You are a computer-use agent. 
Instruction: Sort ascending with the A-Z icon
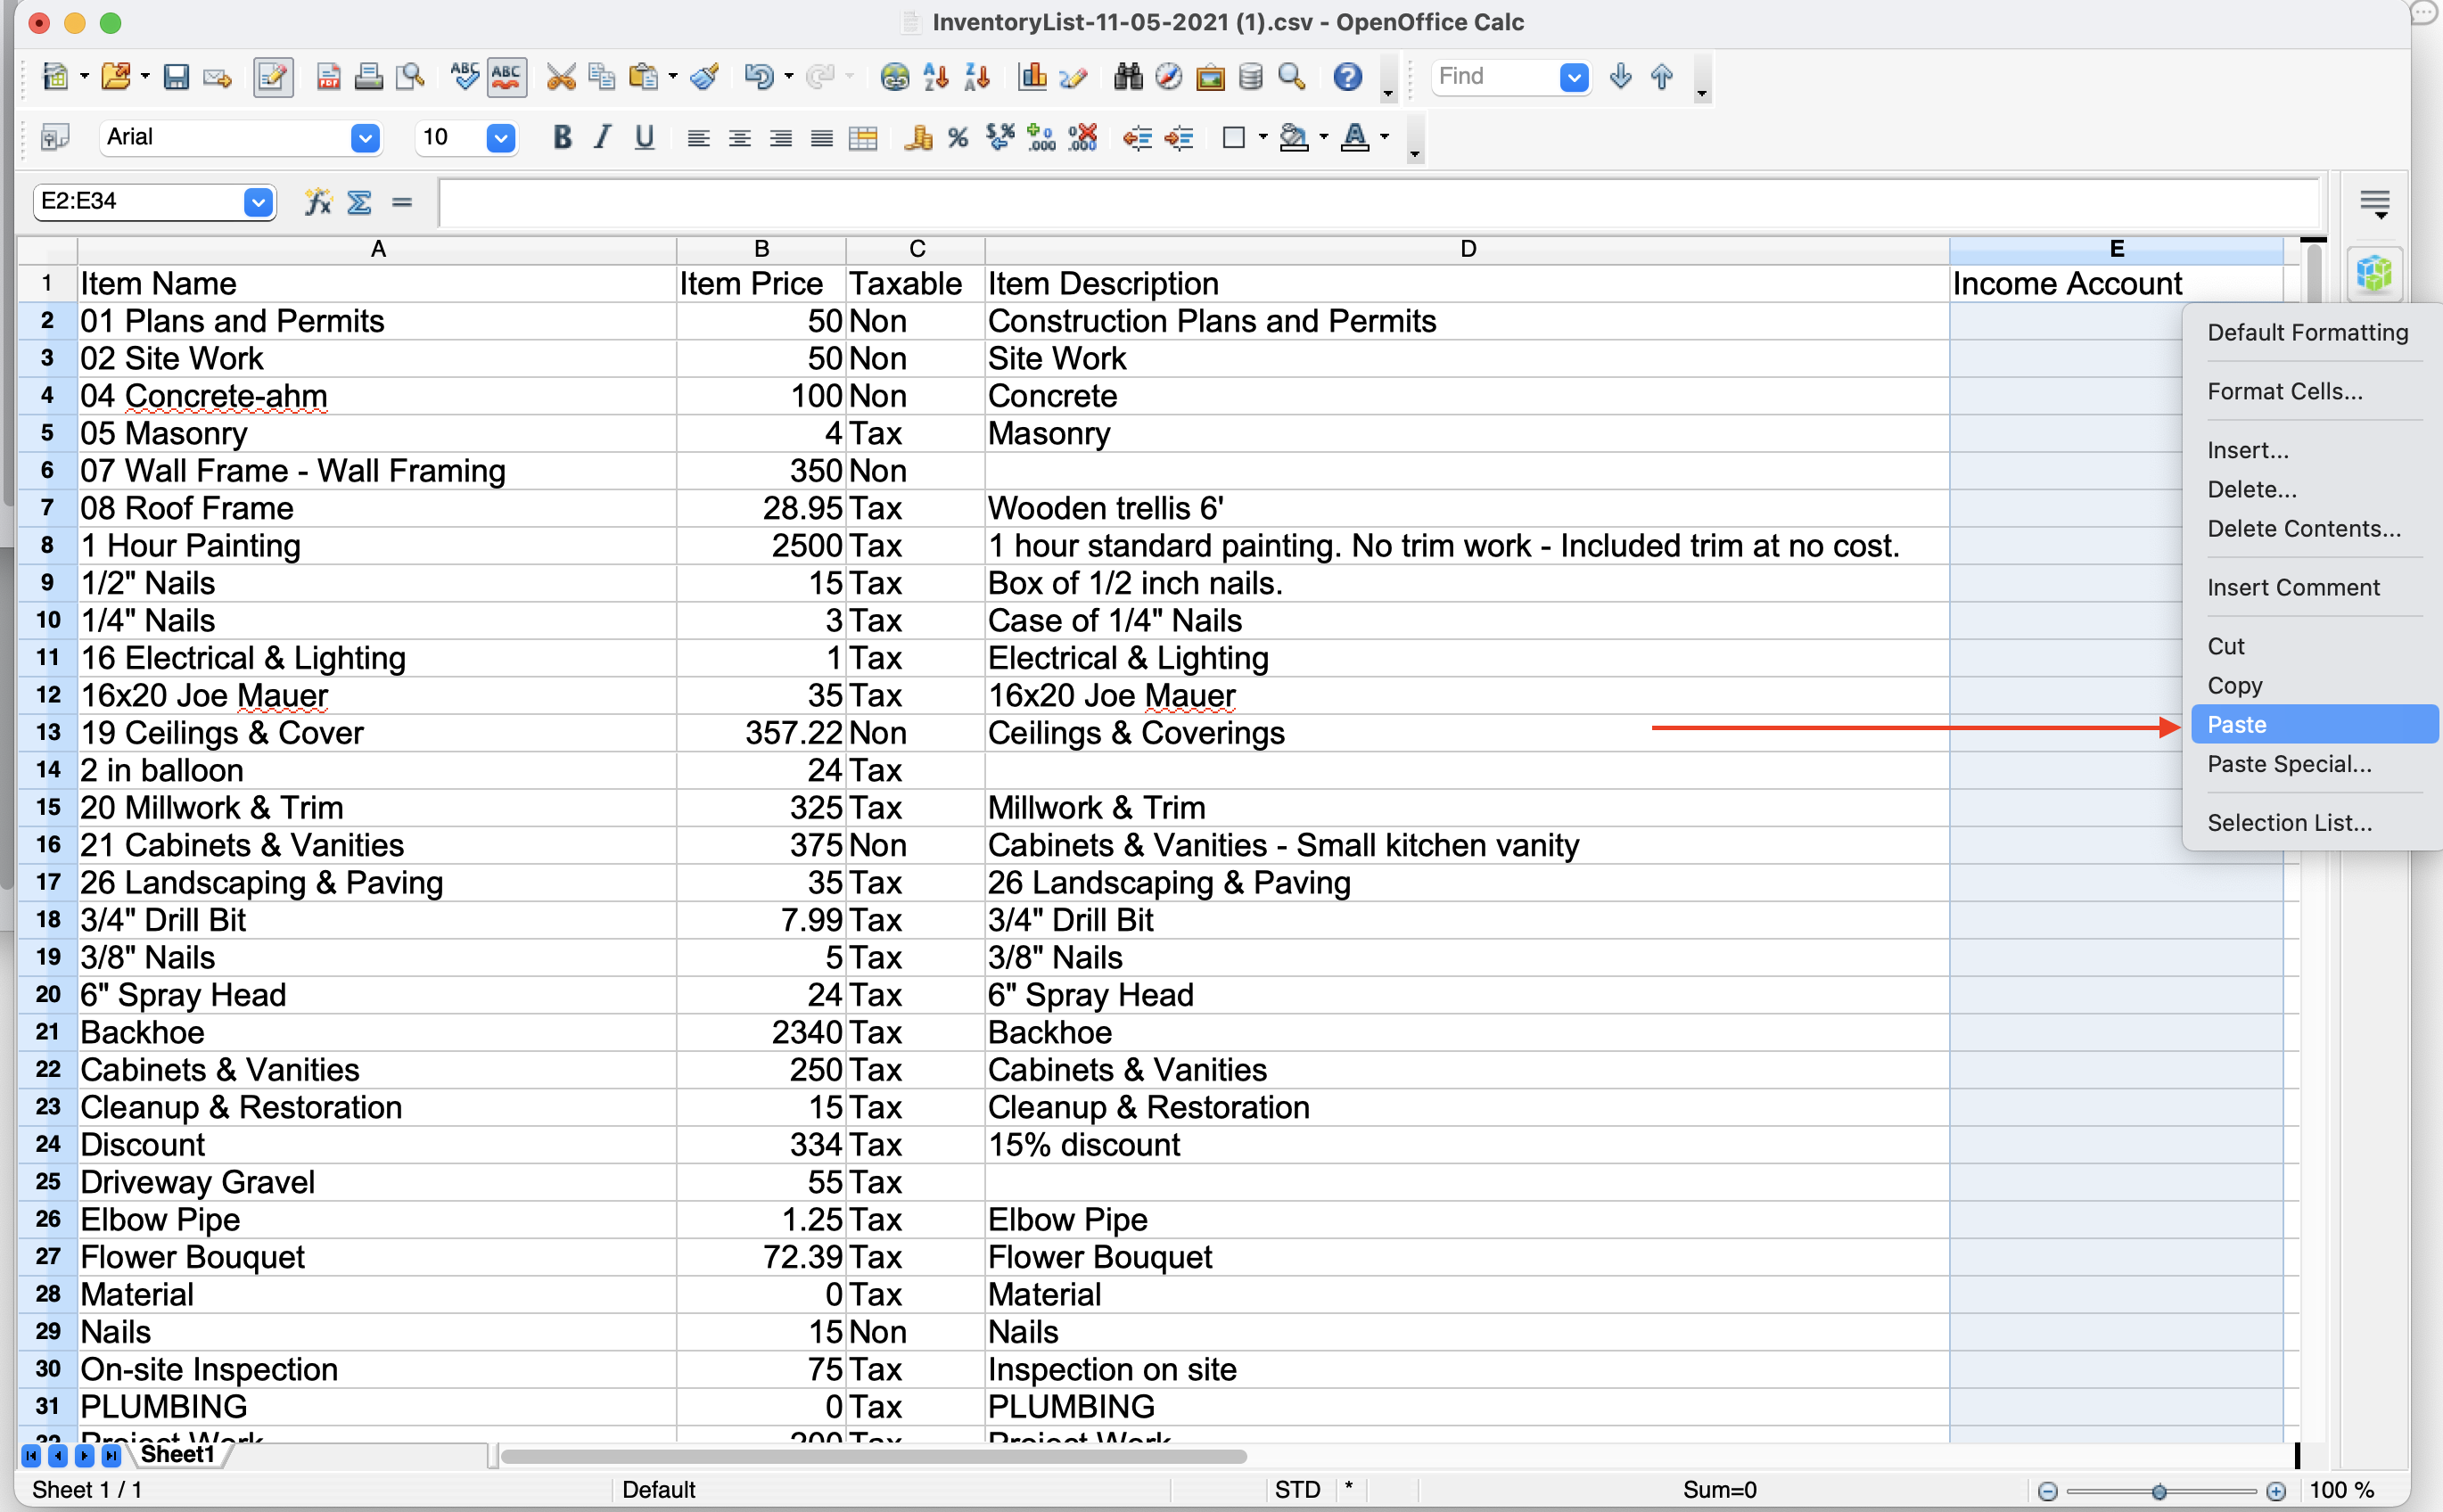click(936, 77)
